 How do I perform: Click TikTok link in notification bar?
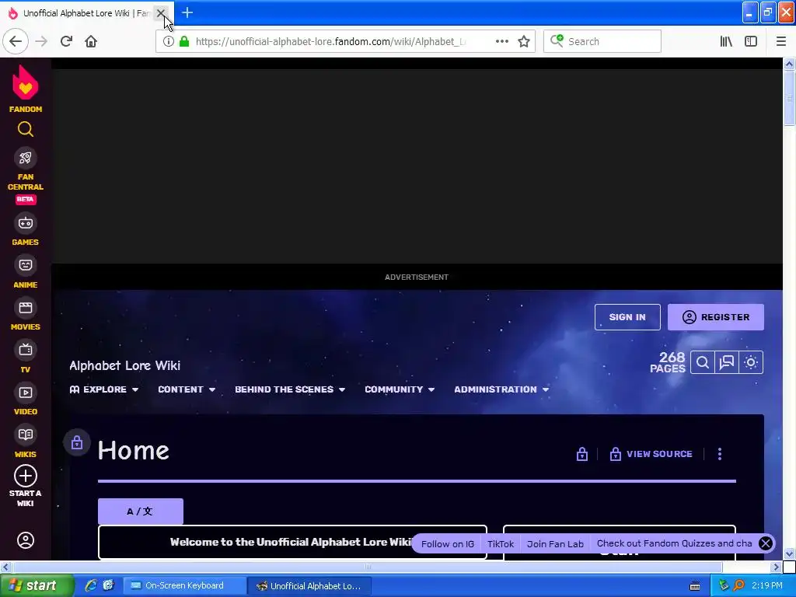(501, 543)
